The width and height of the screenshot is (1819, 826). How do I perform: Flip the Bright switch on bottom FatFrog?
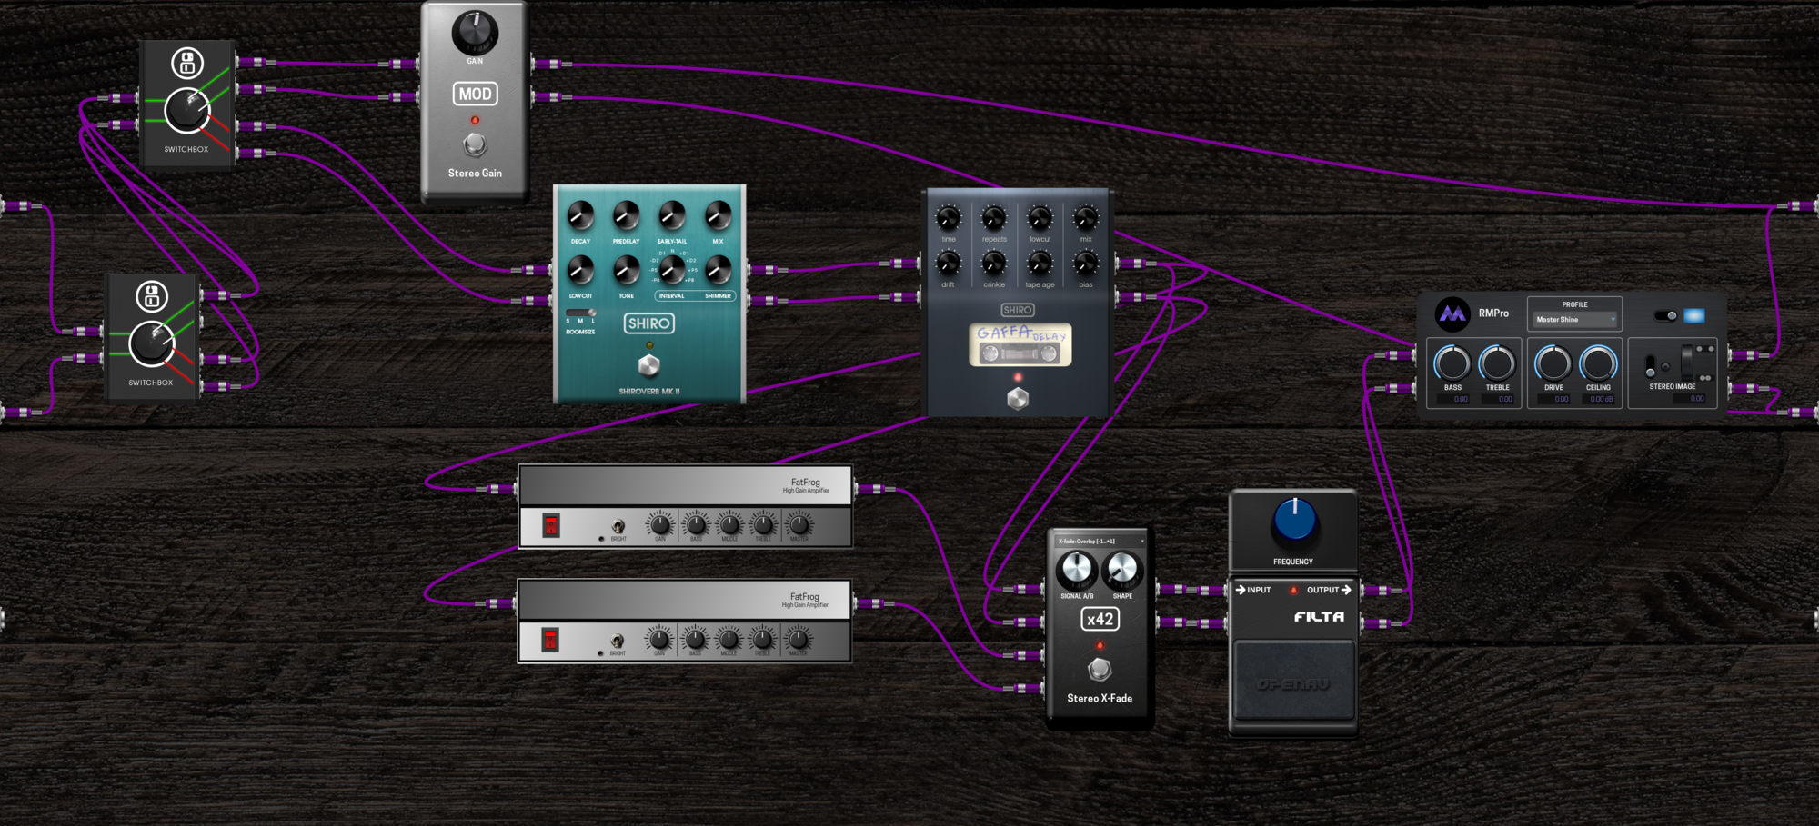(x=617, y=641)
